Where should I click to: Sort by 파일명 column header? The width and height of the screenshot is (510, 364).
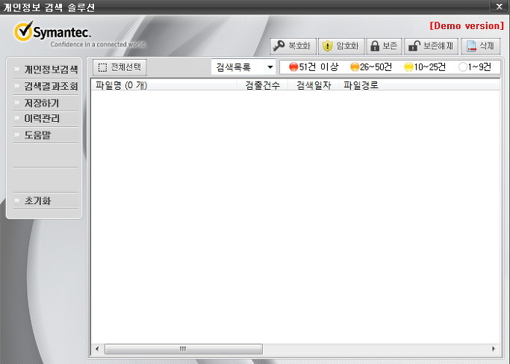point(164,85)
